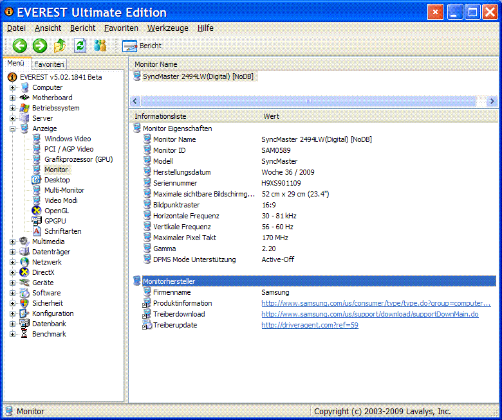502x420 pixels.
Task: Open the Treiberdownload support link
Action: pyautogui.click(x=370, y=314)
